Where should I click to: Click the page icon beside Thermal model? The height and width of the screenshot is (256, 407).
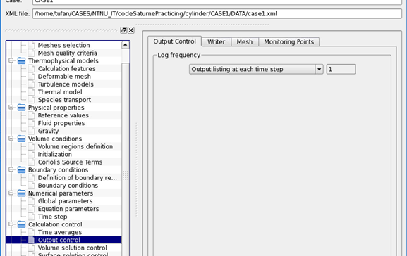click(x=31, y=92)
